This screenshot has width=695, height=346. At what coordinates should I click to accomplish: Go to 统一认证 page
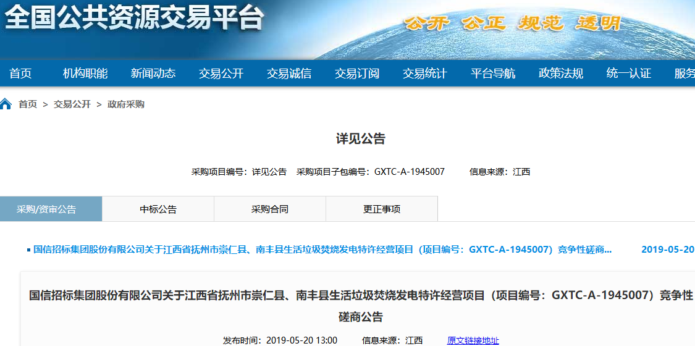pos(629,74)
